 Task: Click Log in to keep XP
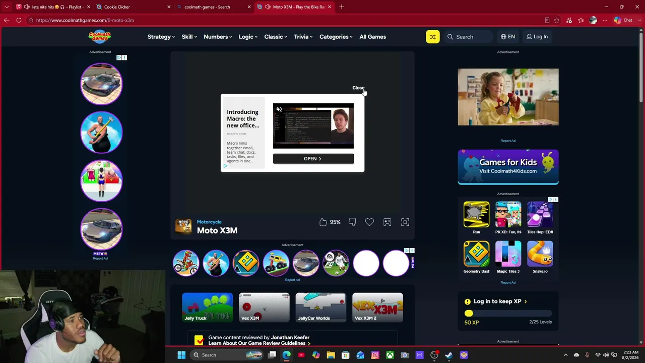(x=500, y=301)
